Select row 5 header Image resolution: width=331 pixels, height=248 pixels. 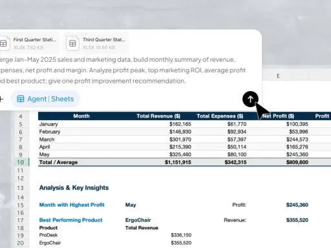click(21, 124)
